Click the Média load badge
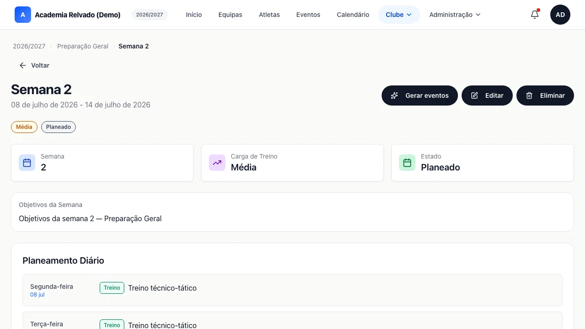Image resolution: width=585 pixels, height=329 pixels. click(24, 127)
